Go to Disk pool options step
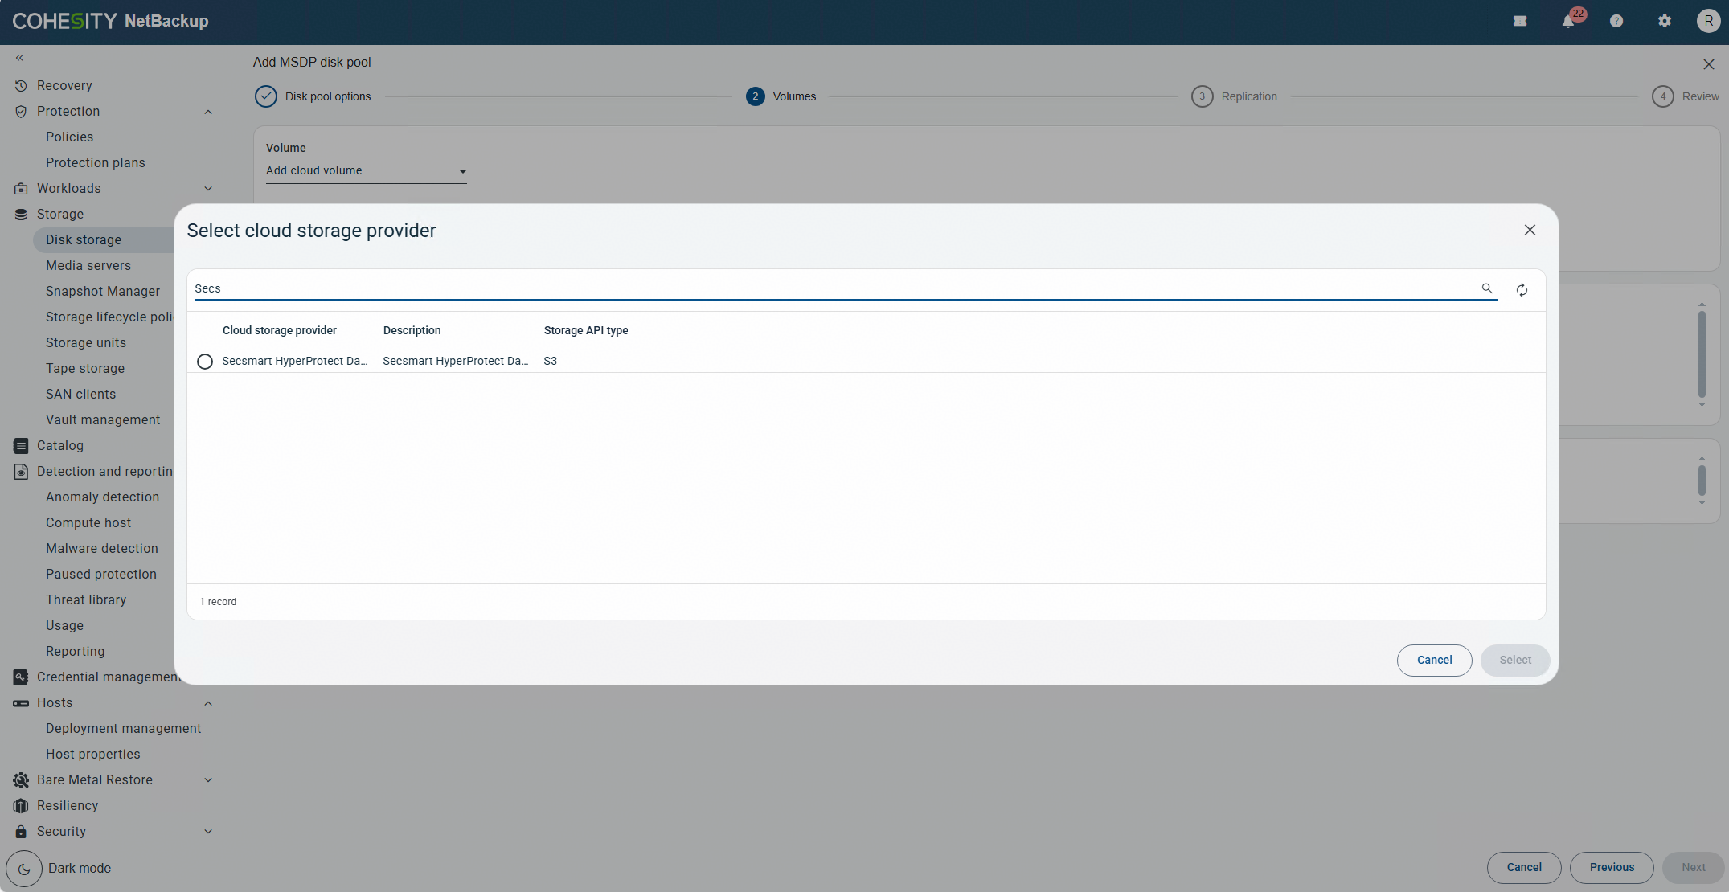Viewport: 1729px width, 892px height. click(313, 96)
